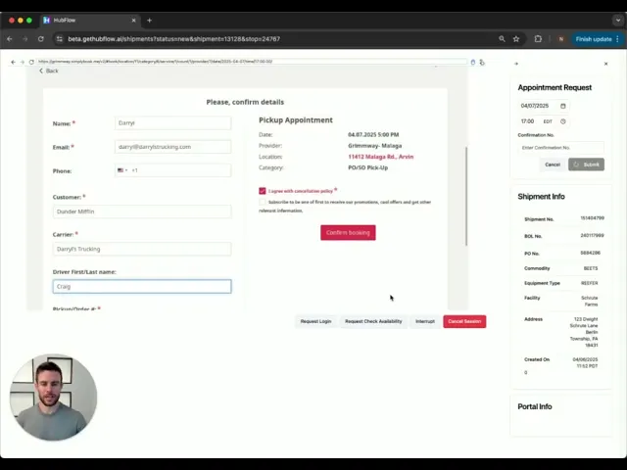The width and height of the screenshot is (627, 470).
Task: Click embedded browser back arrow
Action: coord(13,62)
